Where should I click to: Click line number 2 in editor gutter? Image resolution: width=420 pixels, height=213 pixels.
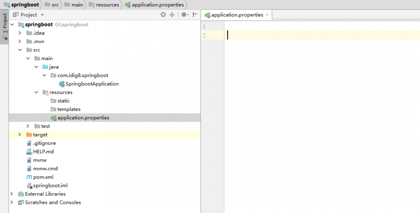[204, 35]
